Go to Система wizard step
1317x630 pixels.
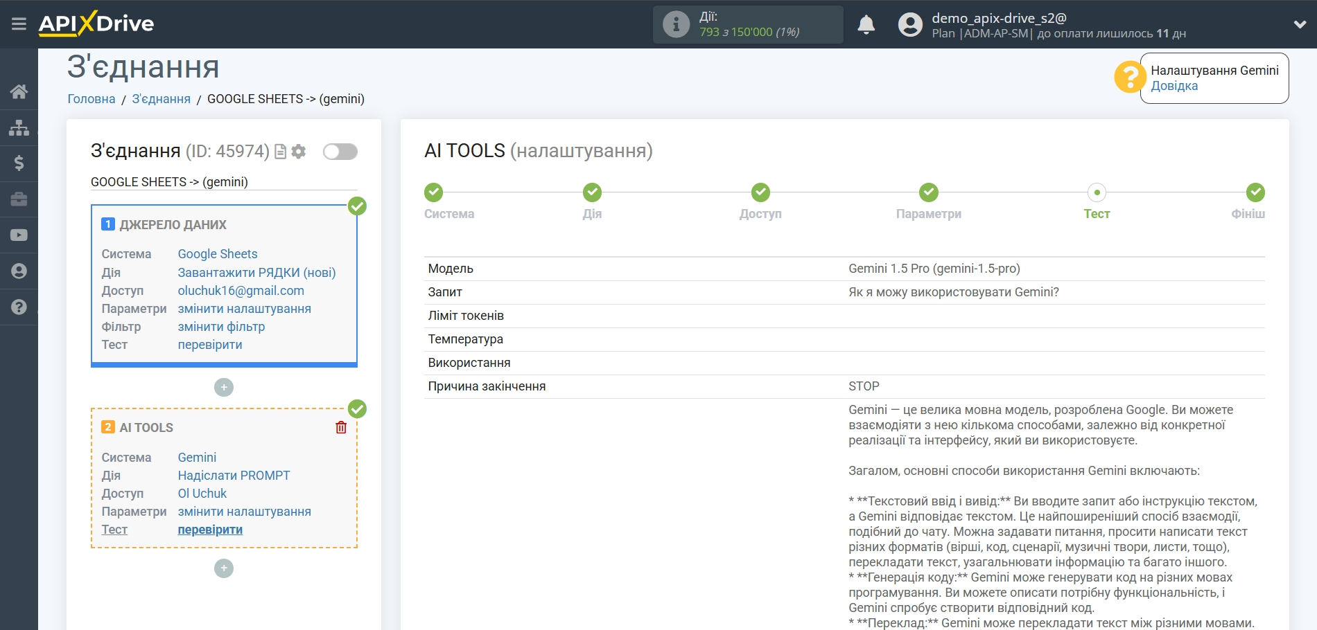tap(434, 192)
